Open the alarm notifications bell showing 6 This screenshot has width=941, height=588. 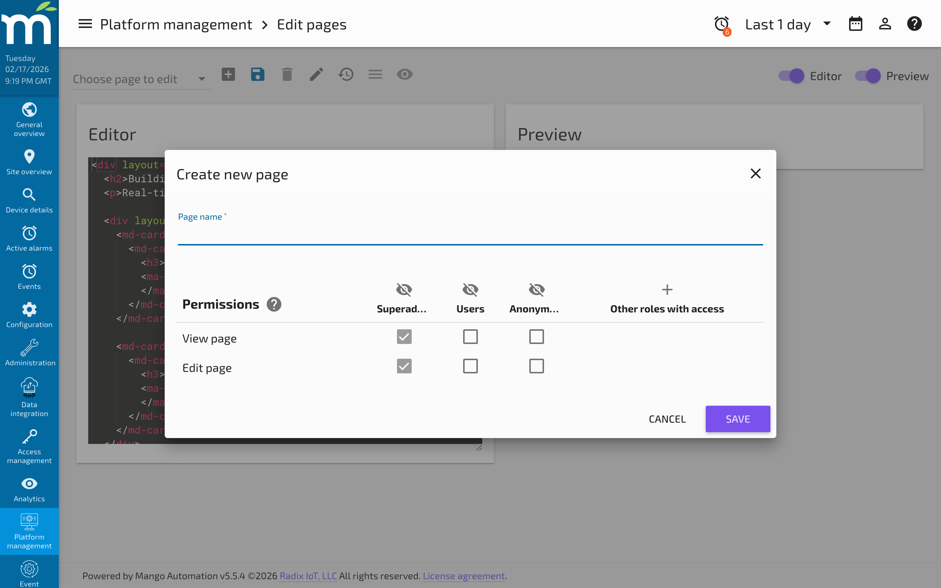[x=722, y=24]
